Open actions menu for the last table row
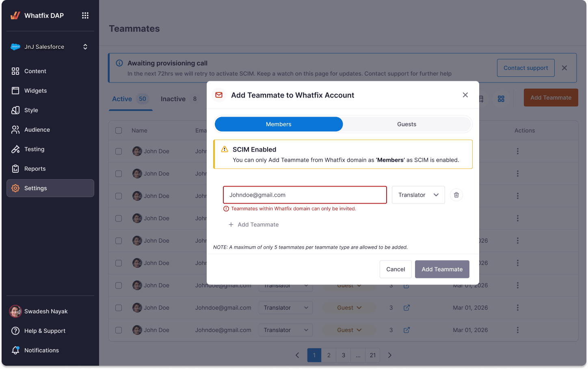The width and height of the screenshot is (588, 369). [517, 330]
